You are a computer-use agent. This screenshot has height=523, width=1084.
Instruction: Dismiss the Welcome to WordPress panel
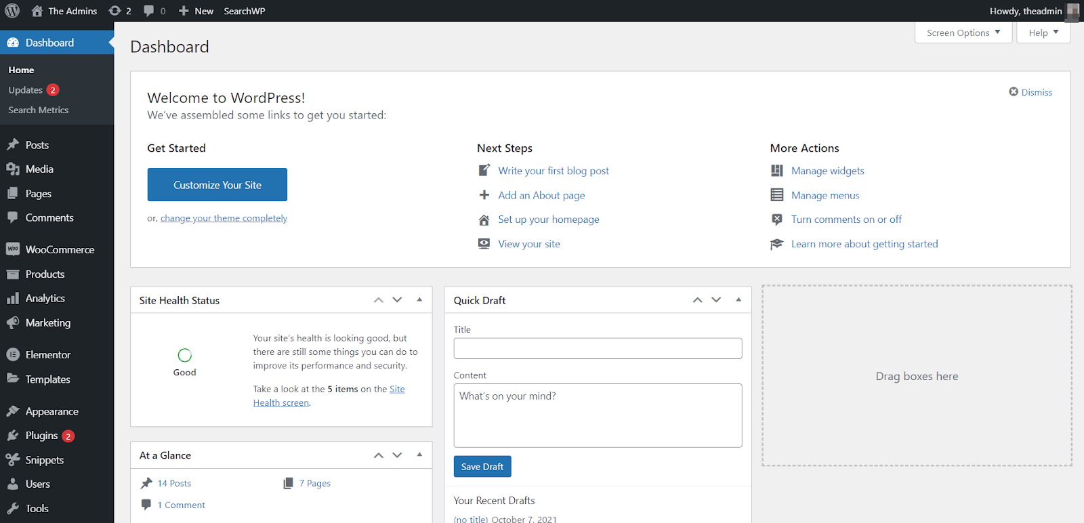tap(1030, 92)
